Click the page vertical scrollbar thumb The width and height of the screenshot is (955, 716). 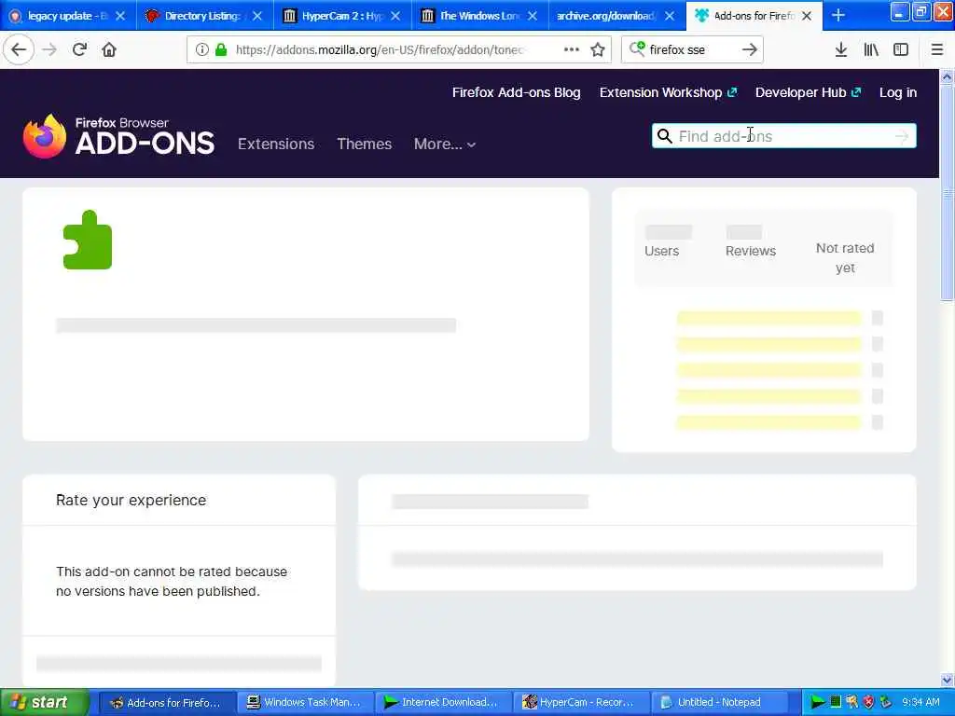[x=947, y=192]
